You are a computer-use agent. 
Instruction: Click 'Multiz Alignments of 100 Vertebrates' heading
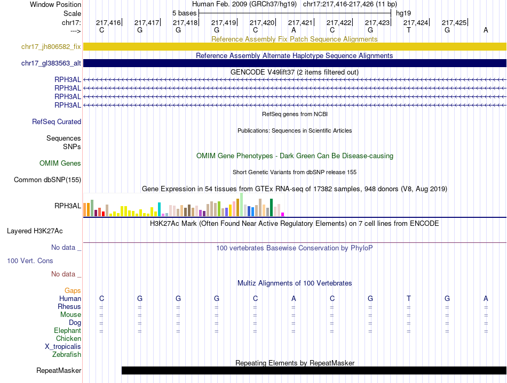click(295, 283)
